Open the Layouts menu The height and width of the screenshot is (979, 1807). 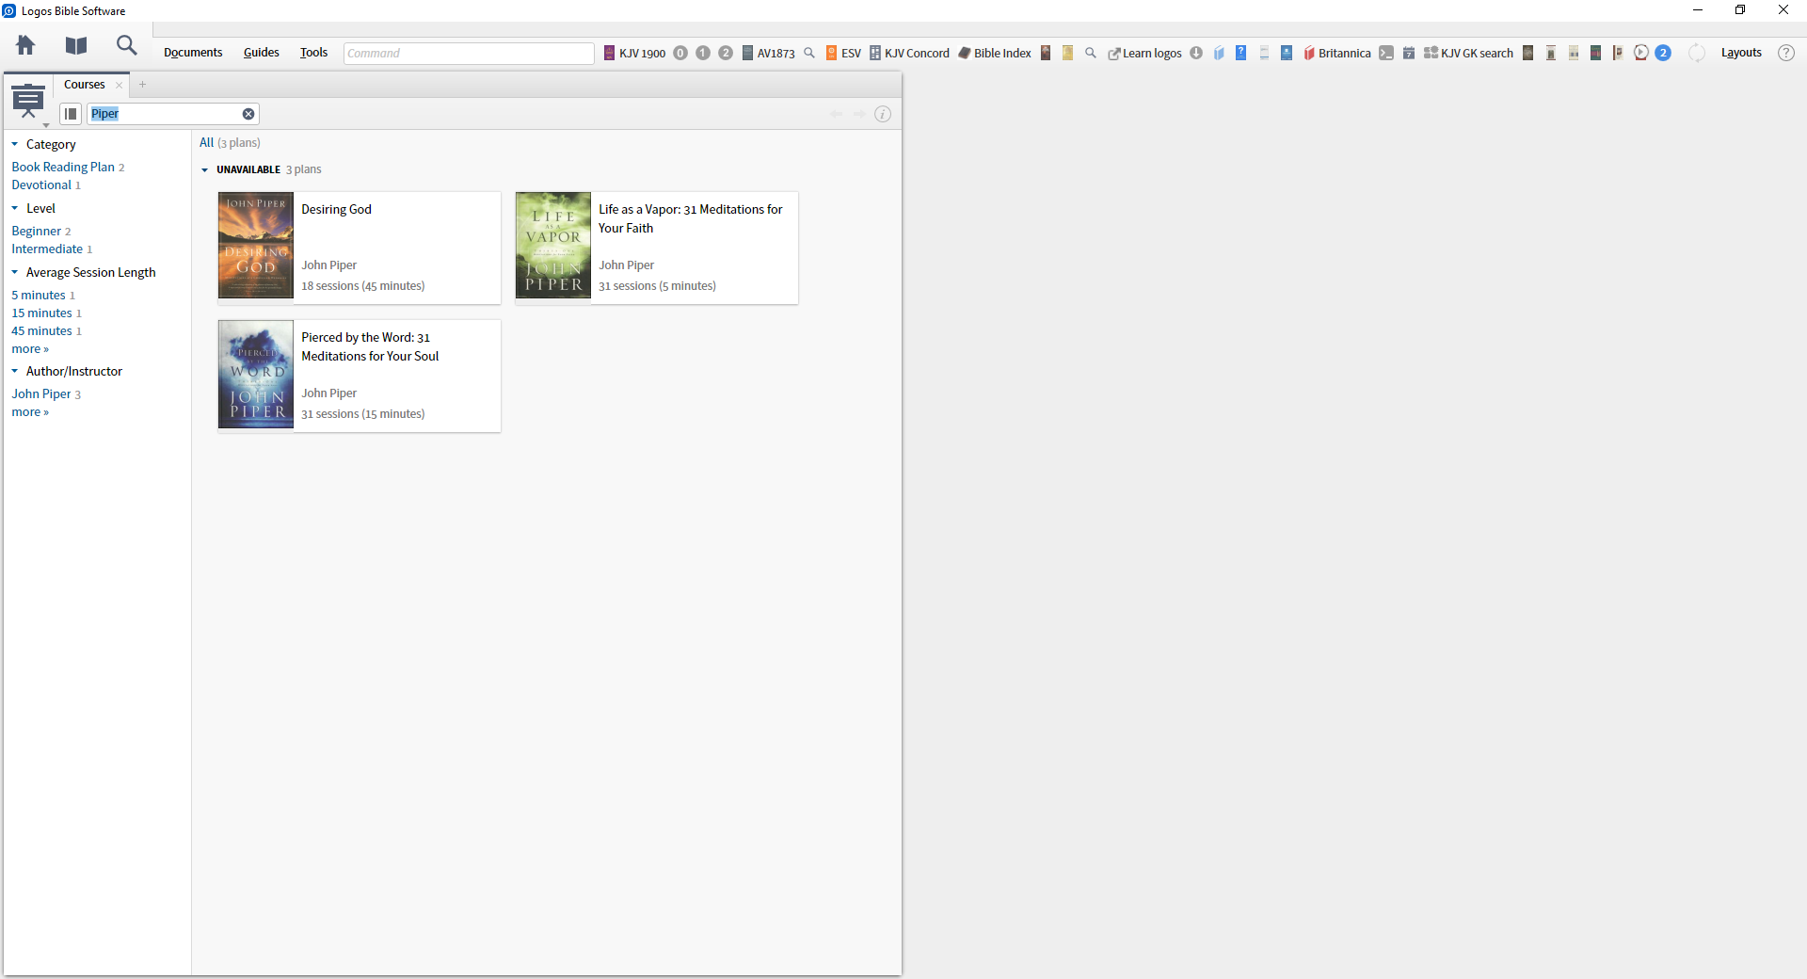(x=1741, y=53)
